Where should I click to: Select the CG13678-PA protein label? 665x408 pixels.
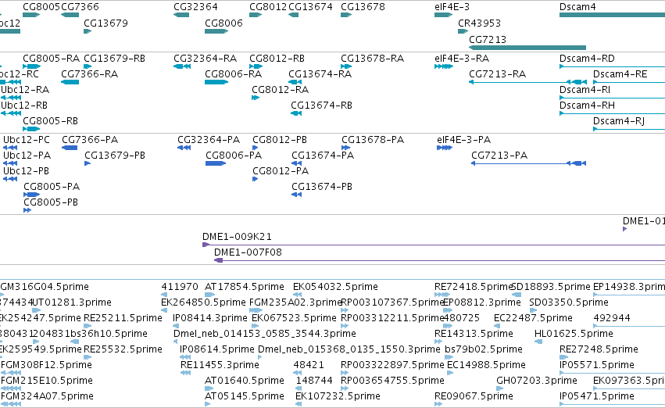pyautogui.click(x=373, y=140)
